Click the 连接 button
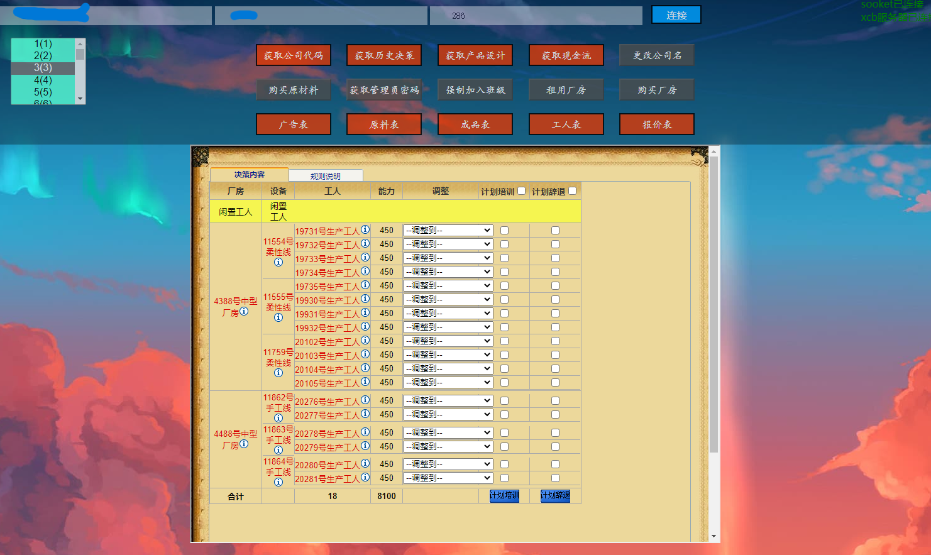Viewport: 931px width, 555px height. (x=676, y=15)
